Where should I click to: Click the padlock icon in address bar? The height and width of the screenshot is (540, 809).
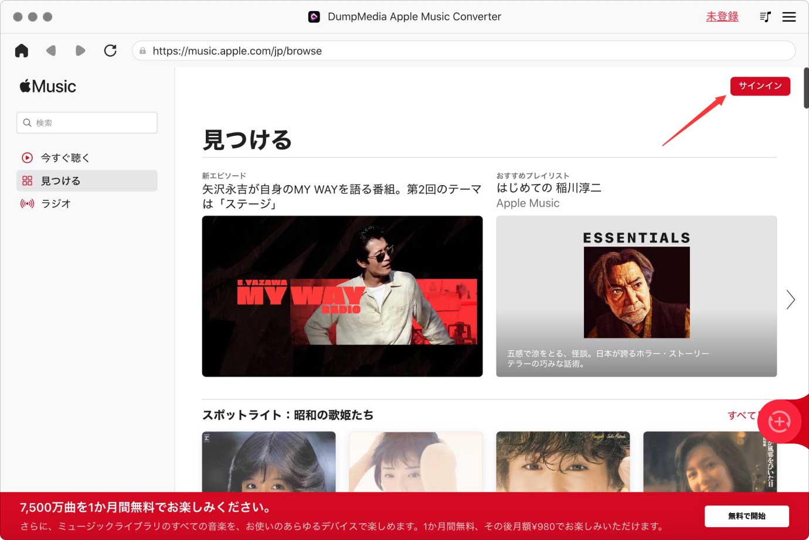[142, 51]
